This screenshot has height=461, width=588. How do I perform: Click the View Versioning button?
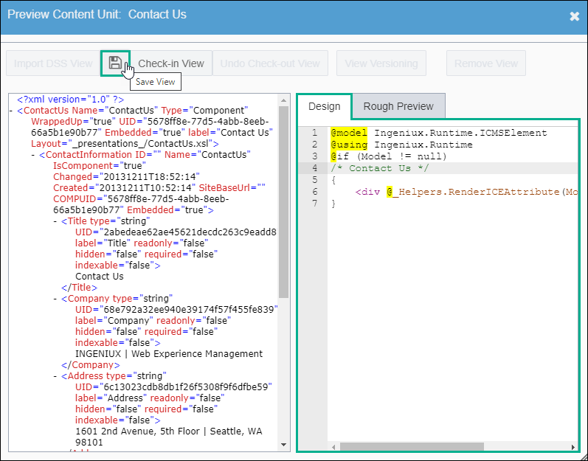point(381,63)
